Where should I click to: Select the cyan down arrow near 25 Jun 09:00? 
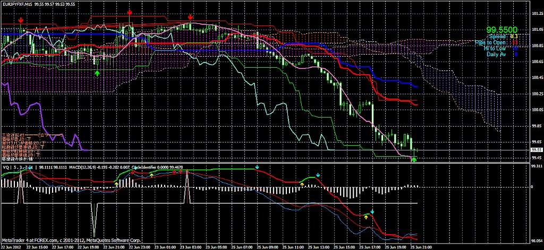pyautogui.click(x=257, y=168)
